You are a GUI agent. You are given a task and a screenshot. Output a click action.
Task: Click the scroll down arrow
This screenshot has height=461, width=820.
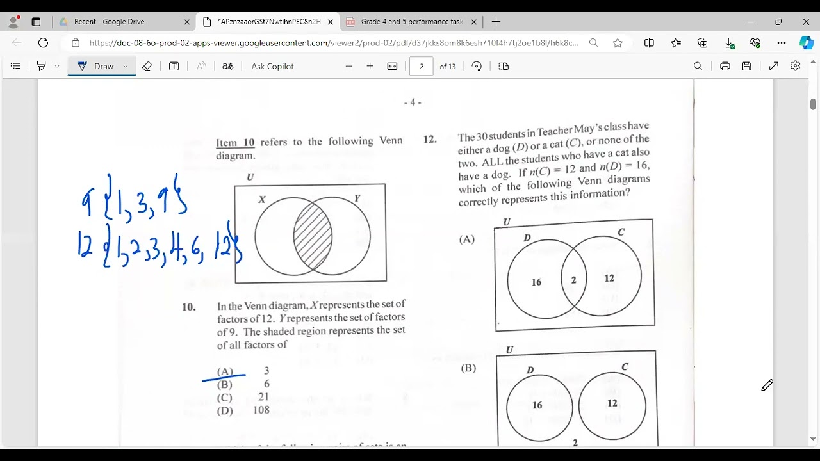pyautogui.click(x=813, y=439)
